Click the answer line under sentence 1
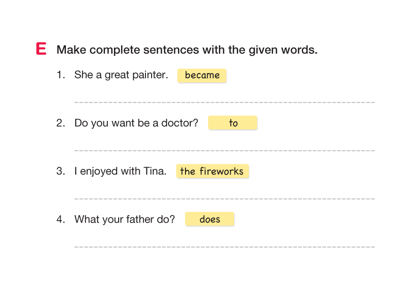 click(225, 102)
